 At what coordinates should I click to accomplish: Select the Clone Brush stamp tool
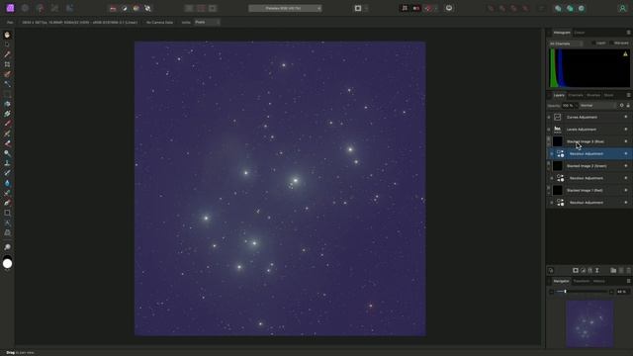(x=7, y=163)
